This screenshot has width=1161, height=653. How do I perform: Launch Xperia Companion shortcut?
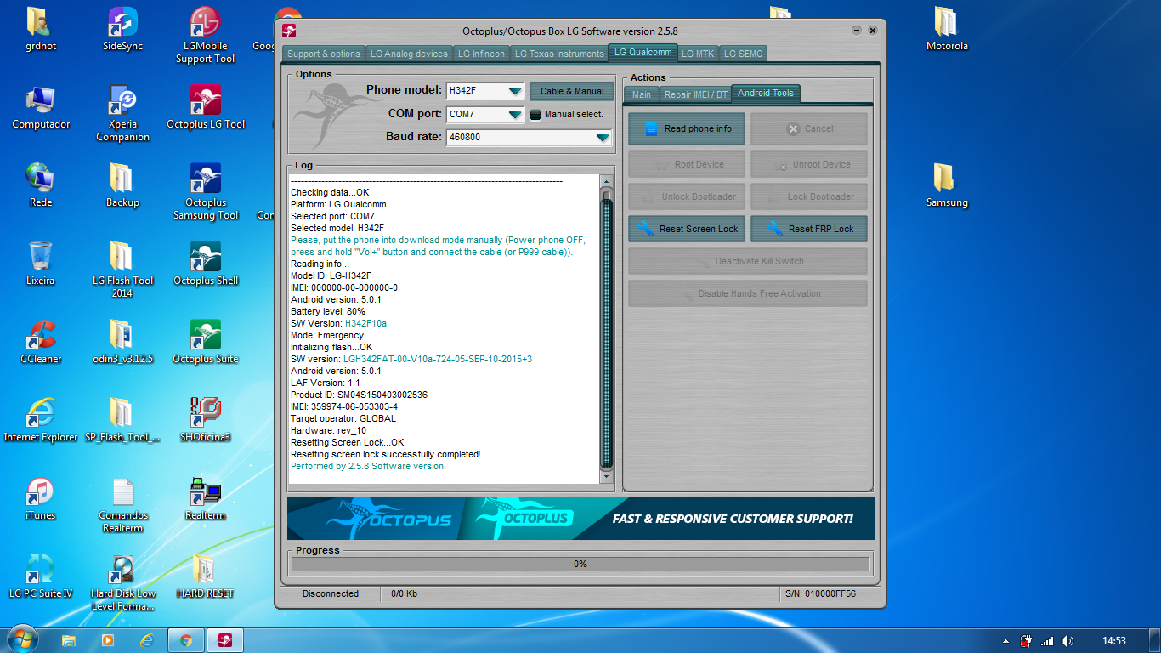tap(122, 113)
